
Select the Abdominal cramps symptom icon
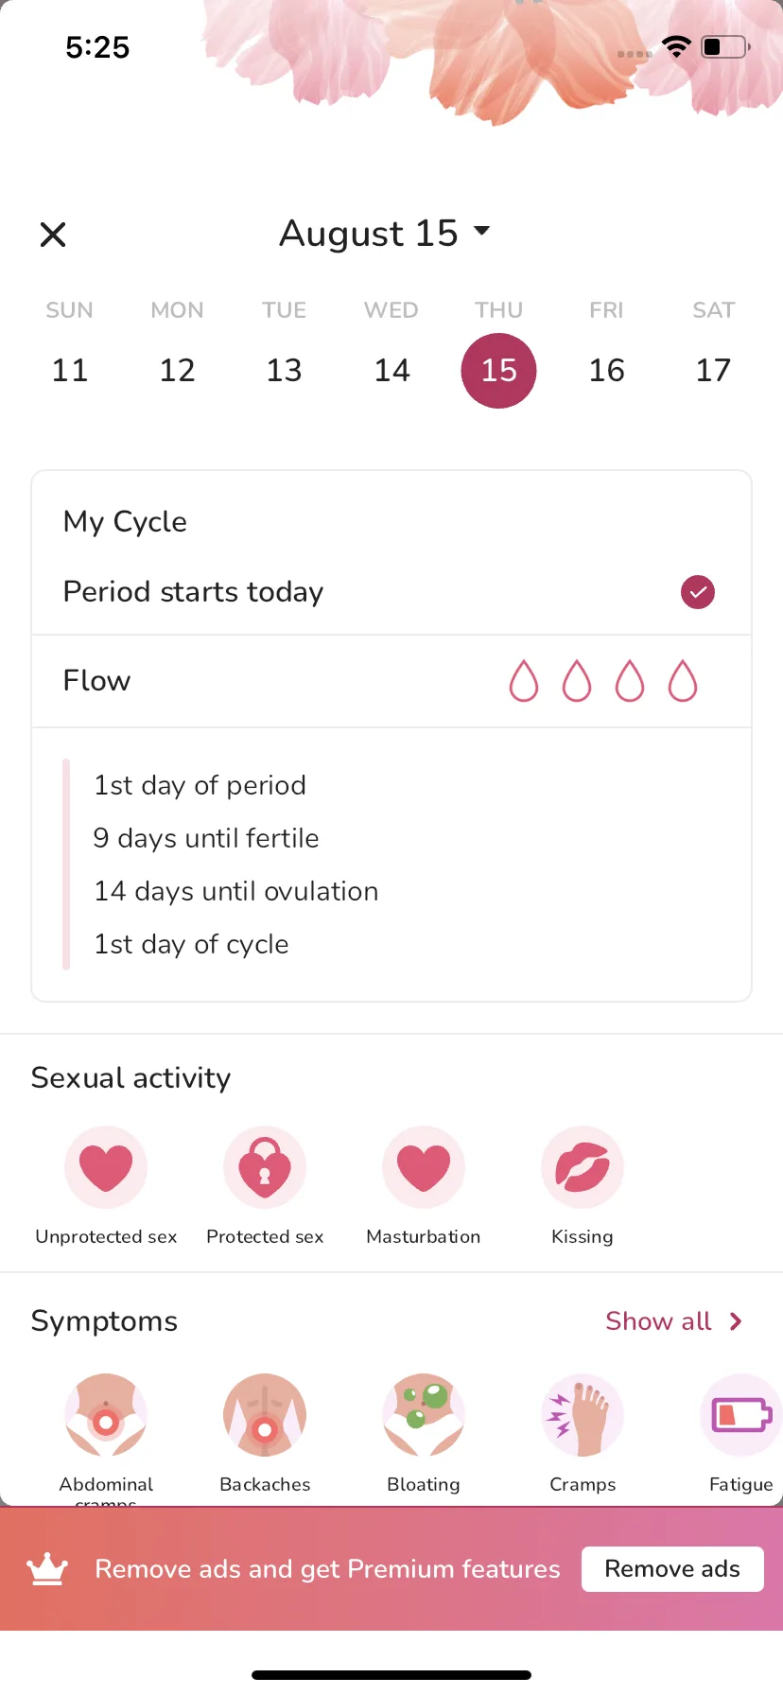pos(106,1415)
